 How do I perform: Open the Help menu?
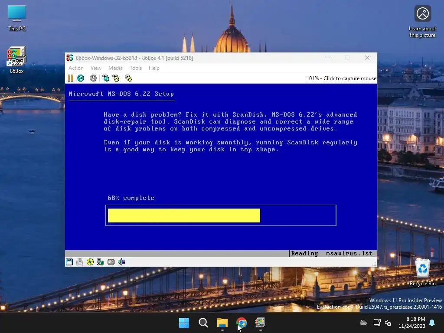pos(154,68)
